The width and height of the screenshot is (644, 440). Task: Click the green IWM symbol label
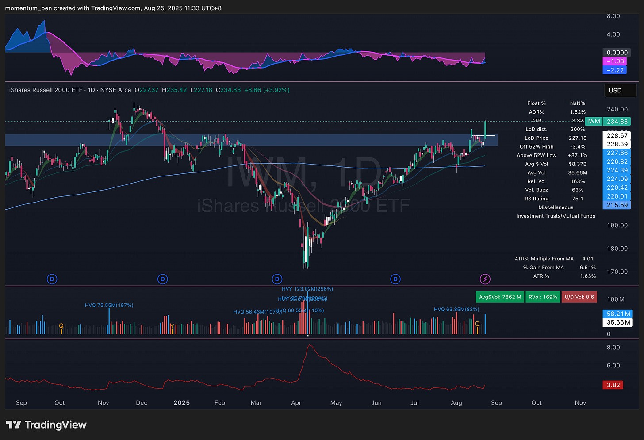594,121
